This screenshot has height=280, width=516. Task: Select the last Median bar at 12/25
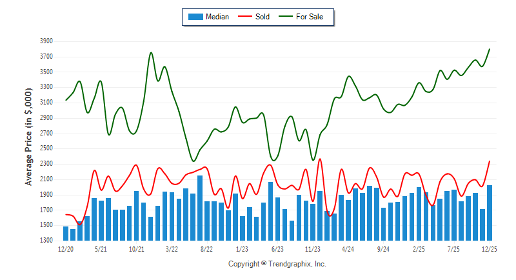(490, 213)
